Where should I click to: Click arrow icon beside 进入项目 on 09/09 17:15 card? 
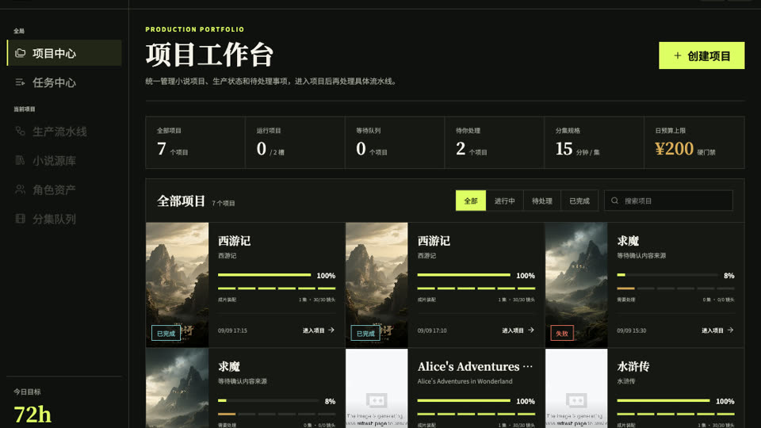point(331,330)
